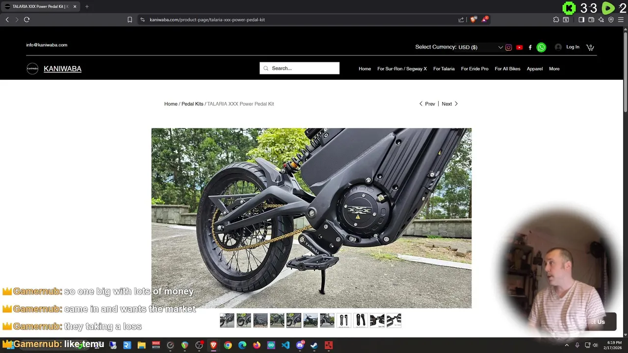This screenshot has height=353, width=628.
Task: Click the Home breadcrumb link
Action: coord(171,104)
